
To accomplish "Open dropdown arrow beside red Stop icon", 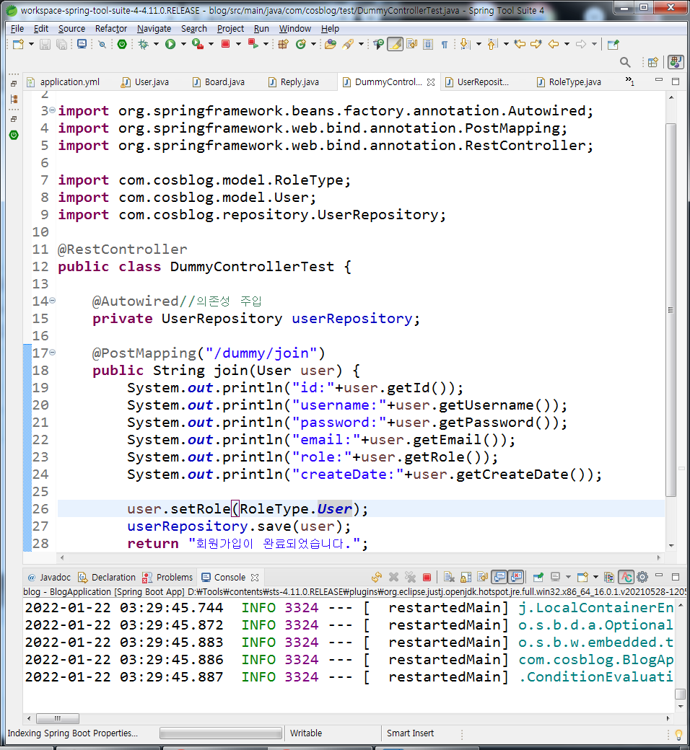I will coord(238,44).
